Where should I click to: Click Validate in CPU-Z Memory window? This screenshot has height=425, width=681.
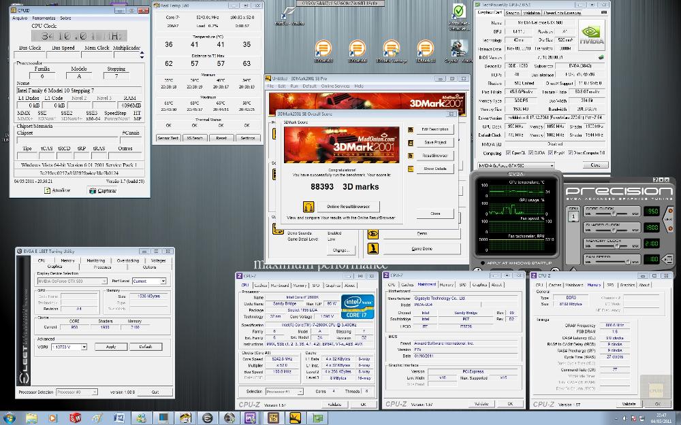click(629, 404)
